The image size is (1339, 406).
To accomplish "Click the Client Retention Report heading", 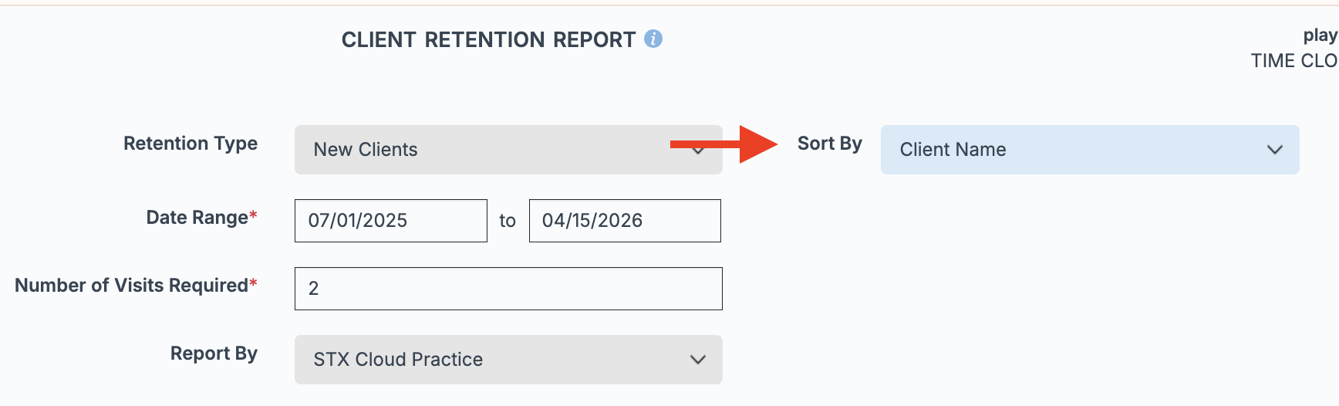I will click(x=488, y=40).
